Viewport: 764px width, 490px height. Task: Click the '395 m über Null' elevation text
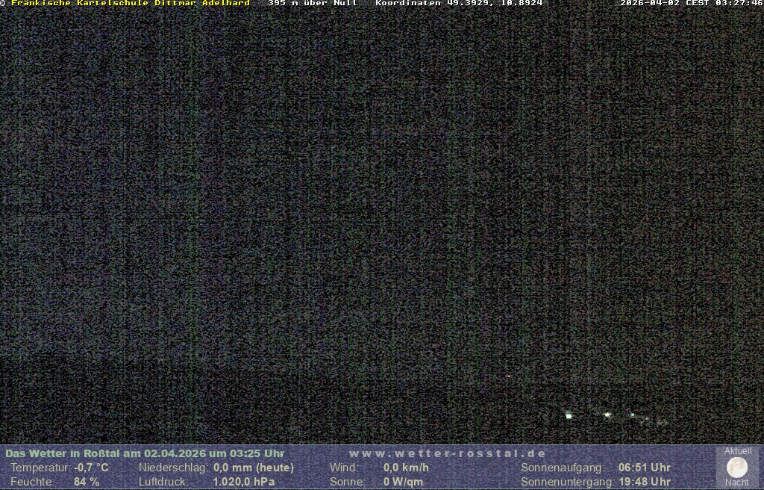313,3
